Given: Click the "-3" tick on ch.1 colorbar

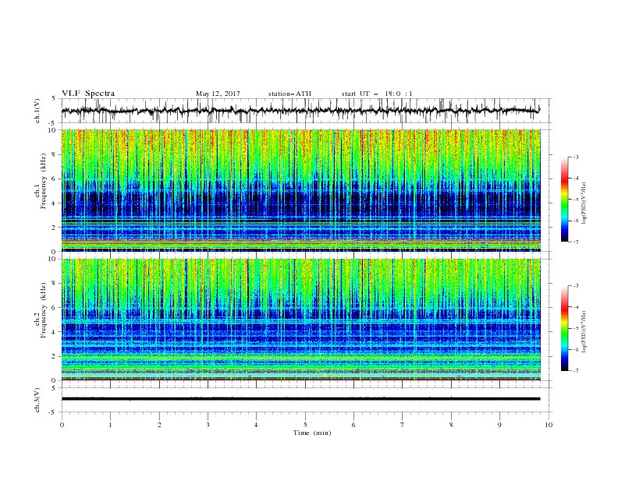Looking at the screenshot, I should pos(576,157).
